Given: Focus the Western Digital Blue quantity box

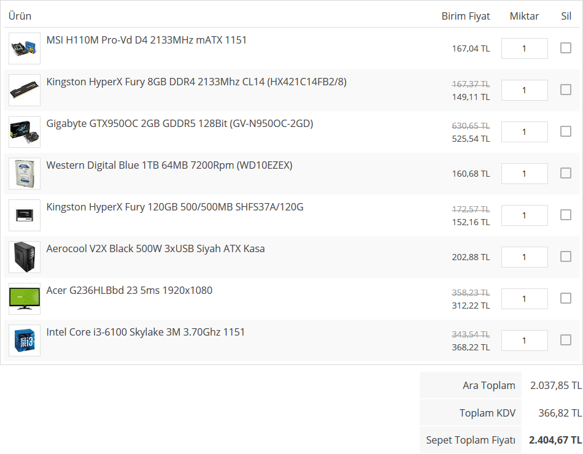Looking at the screenshot, I should pyautogui.click(x=524, y=174).
